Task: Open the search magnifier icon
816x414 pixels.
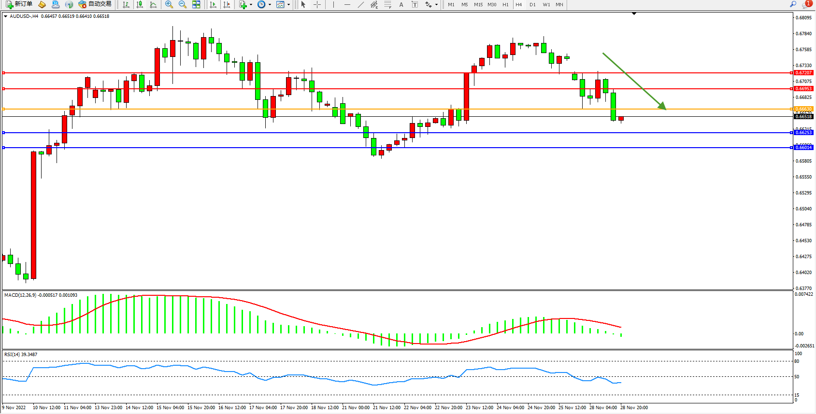Action: tap(793, 4)
